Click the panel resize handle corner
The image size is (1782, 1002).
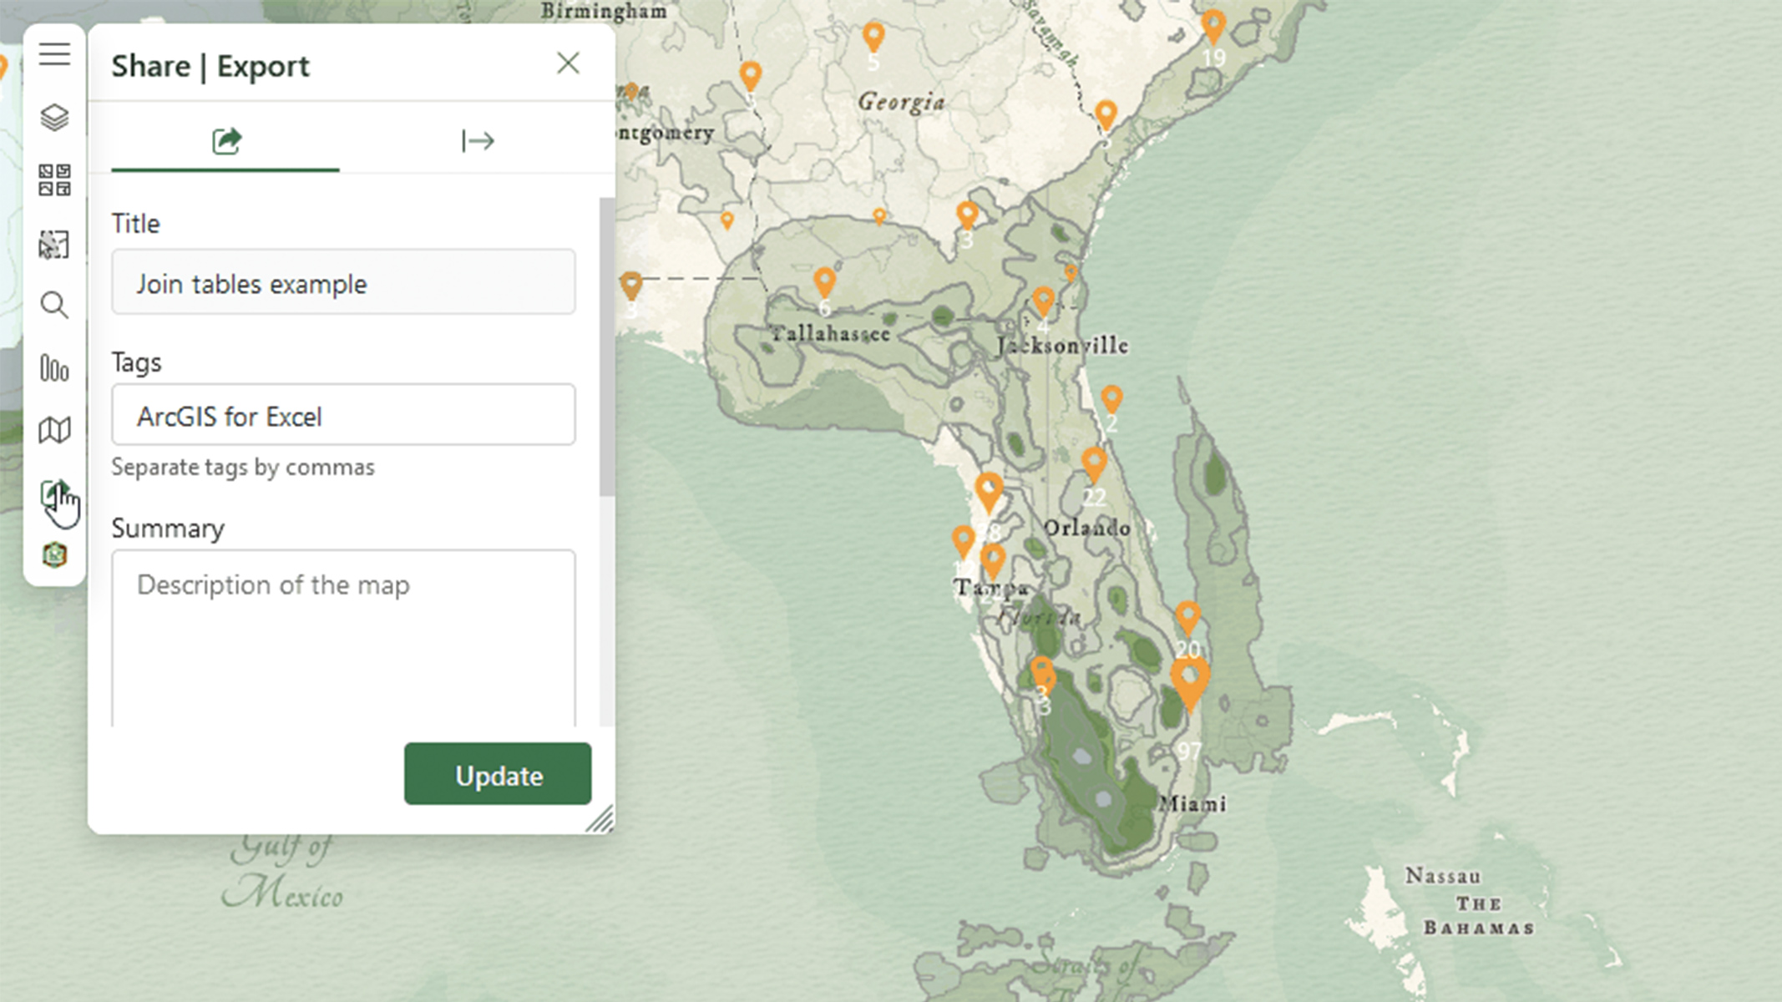click(x=602, y=820)
